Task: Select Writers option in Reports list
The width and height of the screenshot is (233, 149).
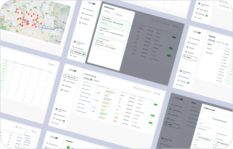Action: (x=215, y=46)
